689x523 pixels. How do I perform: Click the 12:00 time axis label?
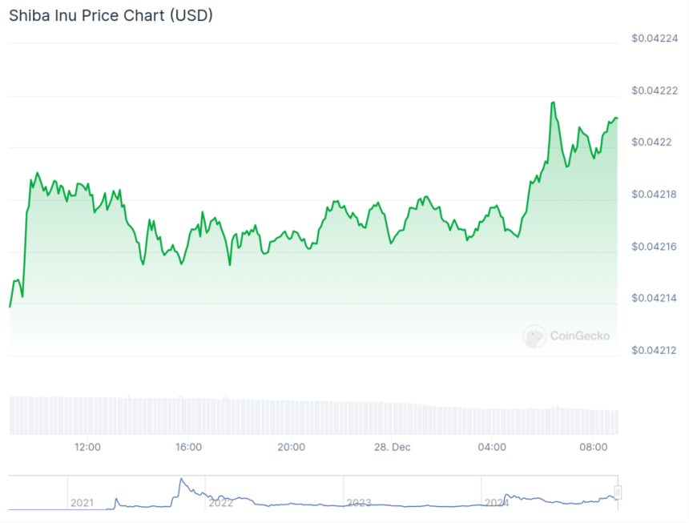[x=87, y=447]
